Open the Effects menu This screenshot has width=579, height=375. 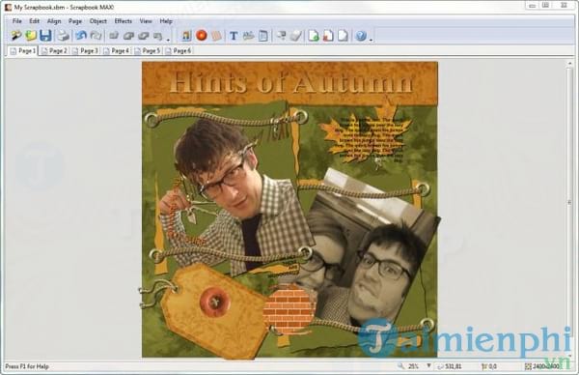tap(124, 21)
